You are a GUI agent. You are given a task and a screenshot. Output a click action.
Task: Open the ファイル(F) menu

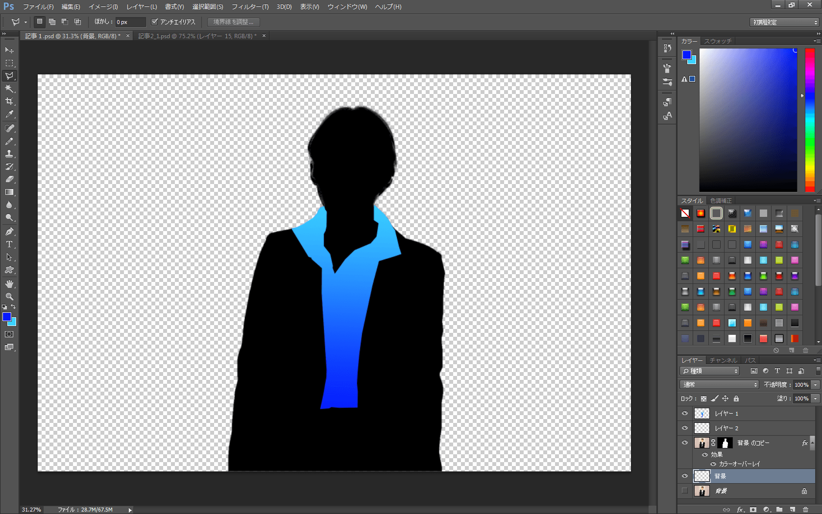pyautogui.click(x=38, y=7)
